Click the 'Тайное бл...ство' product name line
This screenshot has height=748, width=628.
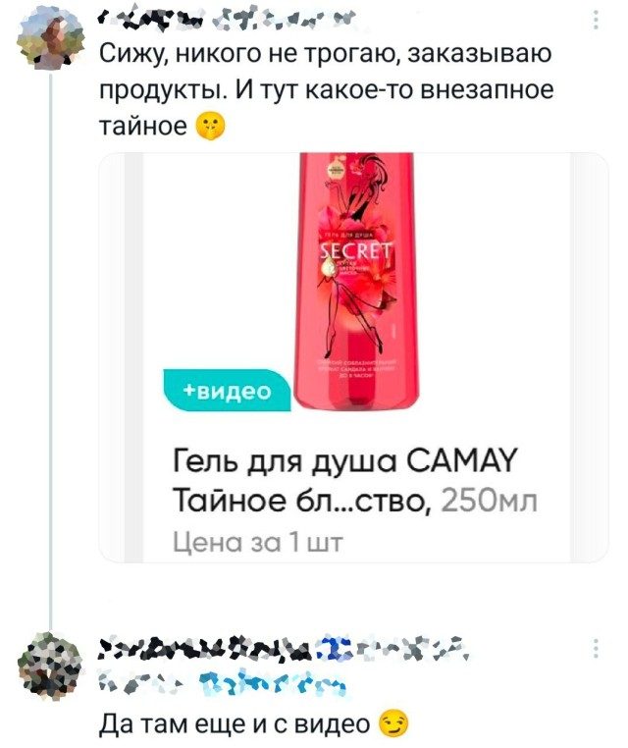(x=303, y=501)
